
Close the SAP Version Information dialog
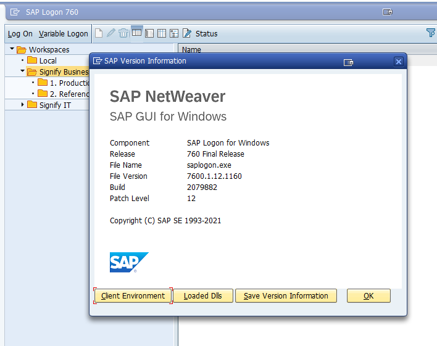pyautogui.click(x=399, y=62)
